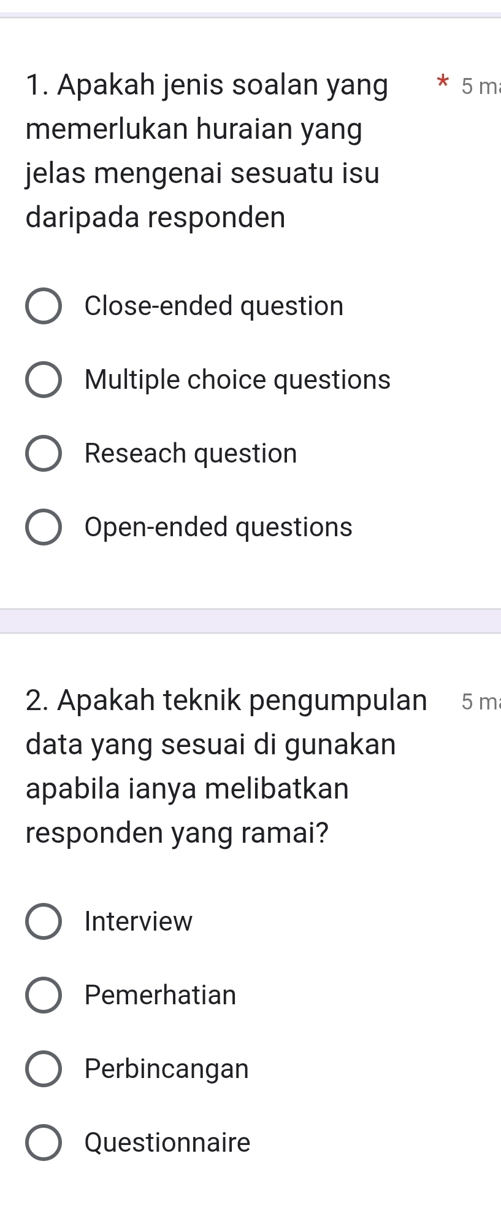
Task: Click the points label of question 2
Action: (x=480, y=702)
